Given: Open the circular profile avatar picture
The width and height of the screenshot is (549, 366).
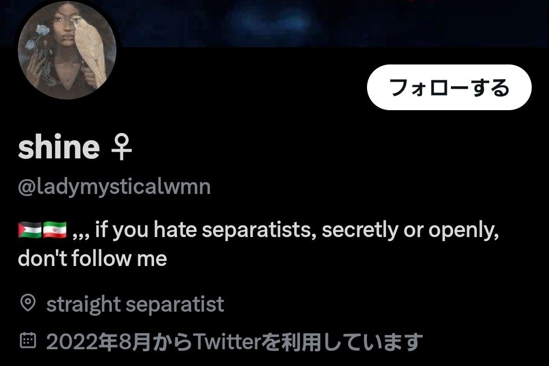Looking at the screenshot, I should point(67,50).
